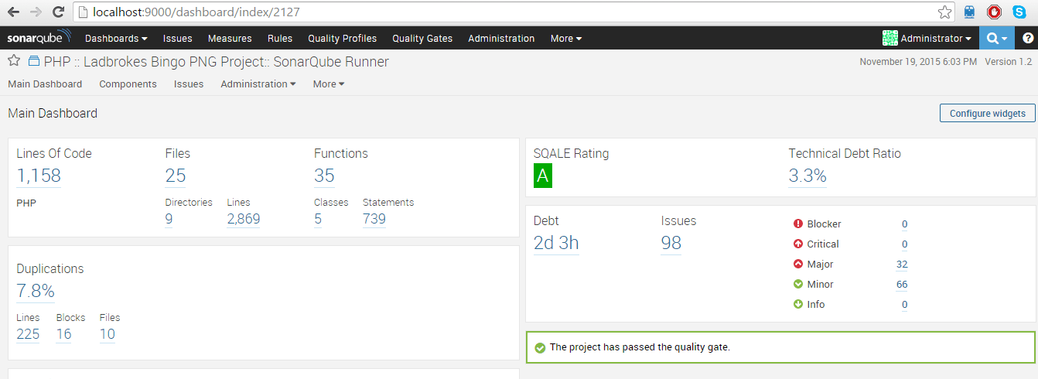Click the Version 1.2 text
The height and width of the screenshot is (379, 1038).
[1008, 62]
